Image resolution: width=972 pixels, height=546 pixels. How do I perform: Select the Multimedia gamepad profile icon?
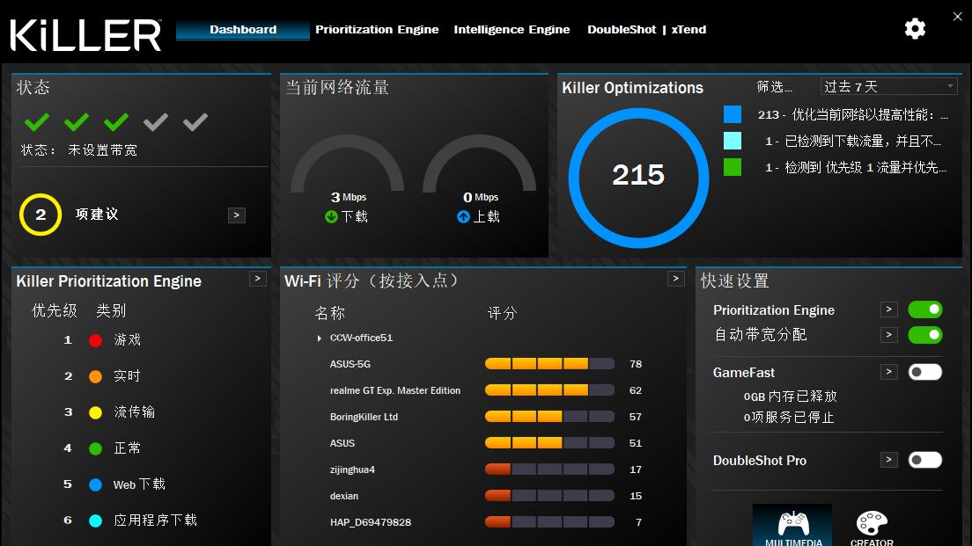tap(793, 525)
